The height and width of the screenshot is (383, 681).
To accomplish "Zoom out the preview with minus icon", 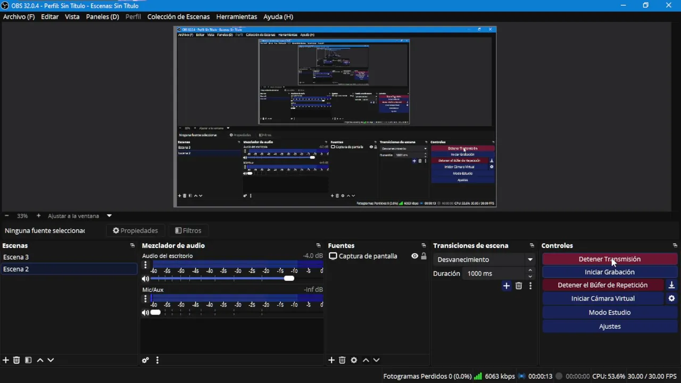I will pos(7,216).
